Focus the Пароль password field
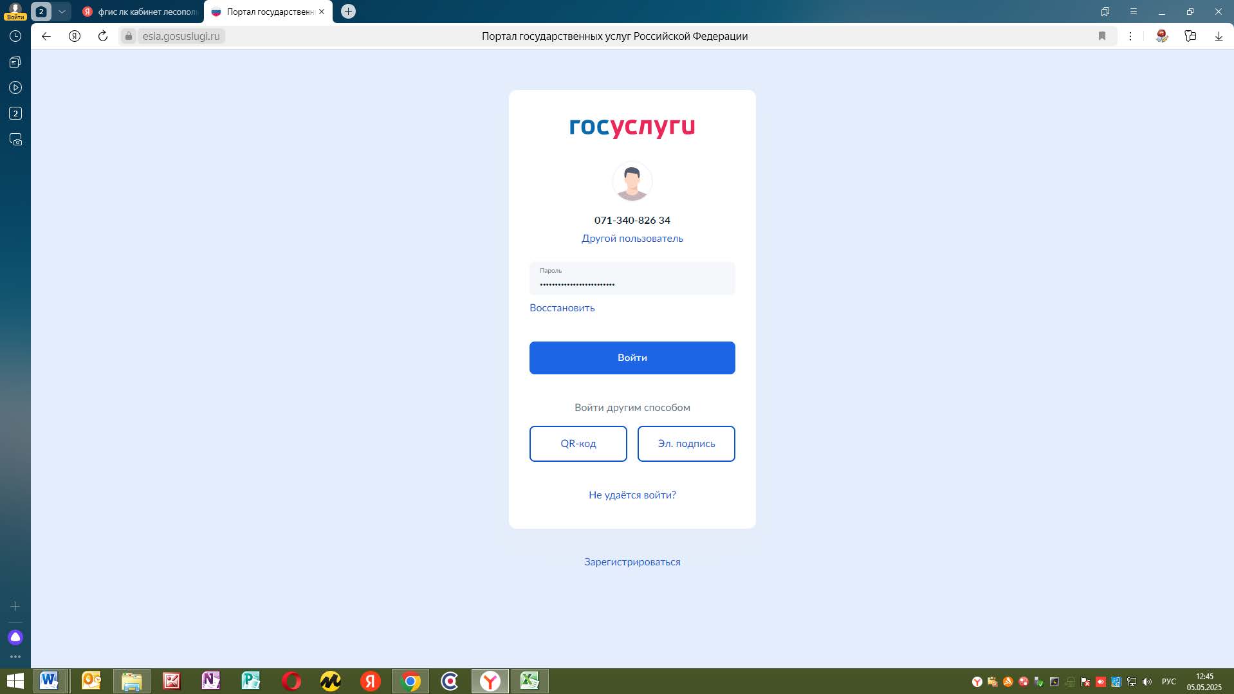This screenshot has width=1234, height=694. pos(632,278)
